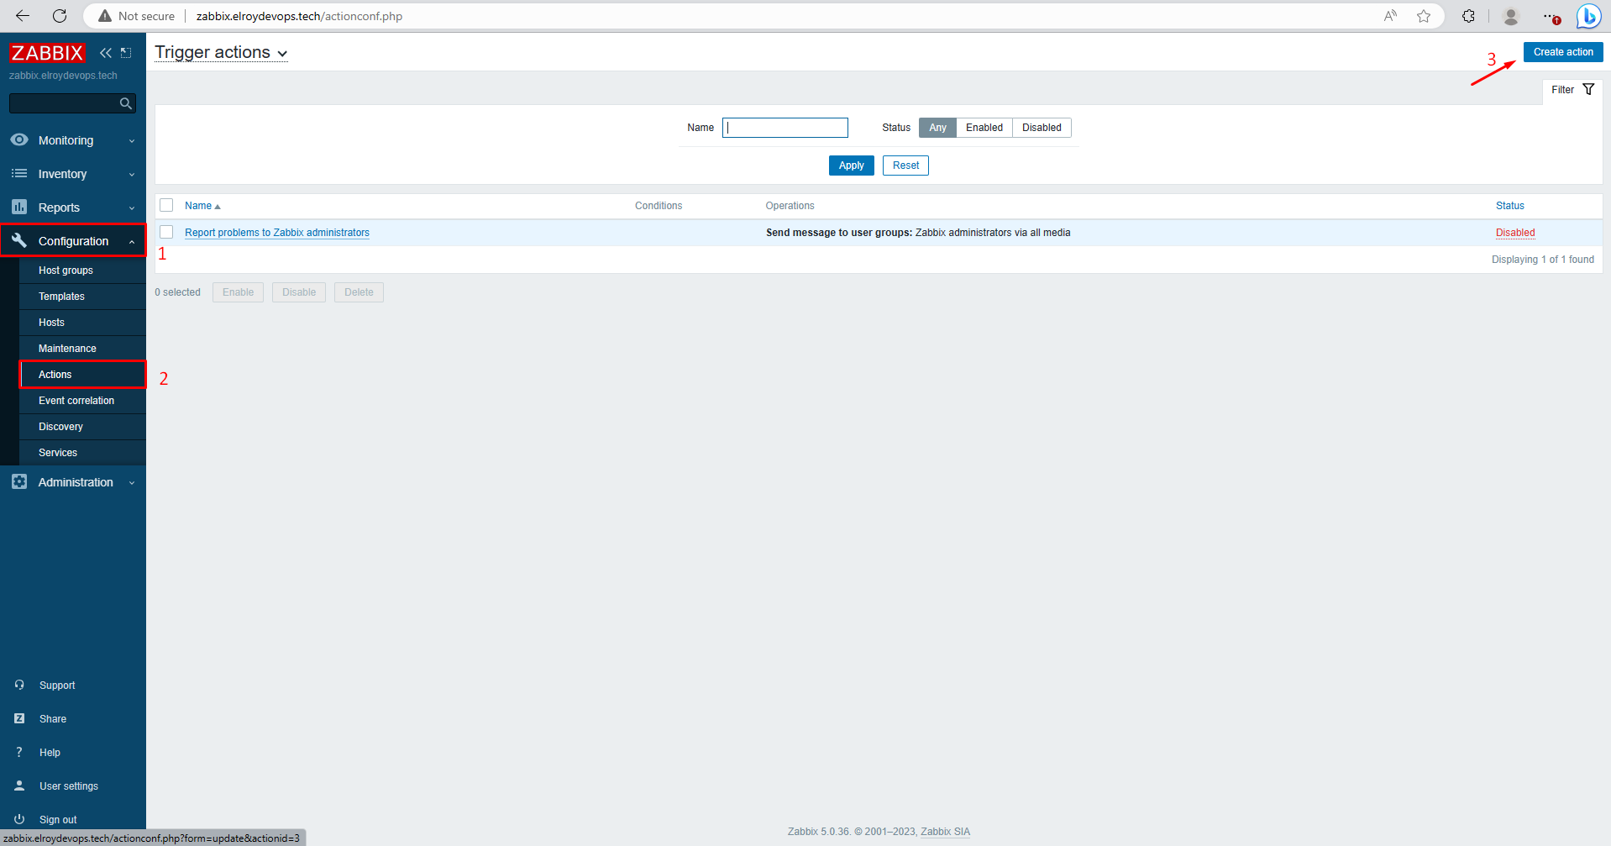Toggle kiosk mode icon beside sidebar collapse
Viewport: 1611px width, 846px height.
coord(126,53)
